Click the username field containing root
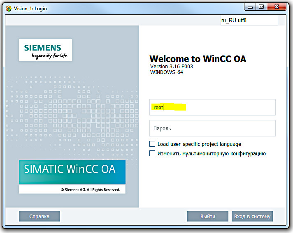The image size is (293, 233). pos(212,107)
